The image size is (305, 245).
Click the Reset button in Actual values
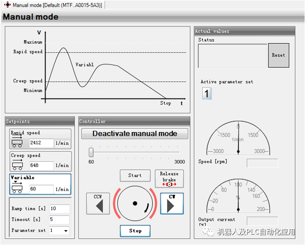click(279, 55)
